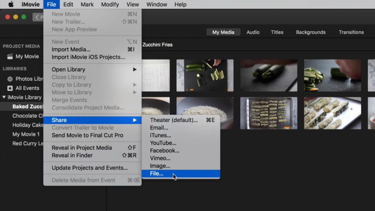Click the All Events star icon
The width and height of the screenshot is (375, 211).
click(x=10, y=88)
